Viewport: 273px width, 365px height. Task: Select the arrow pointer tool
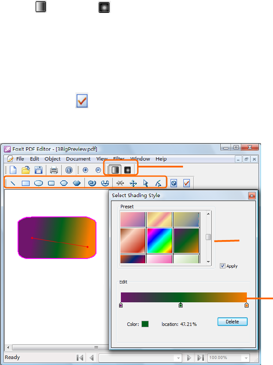(x=146, y=183)
